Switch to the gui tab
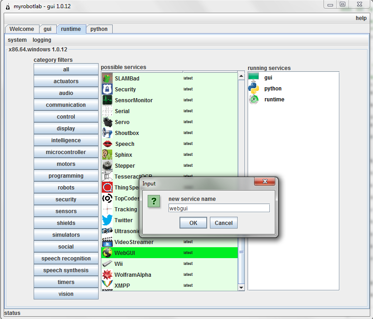 click(48, 29)
